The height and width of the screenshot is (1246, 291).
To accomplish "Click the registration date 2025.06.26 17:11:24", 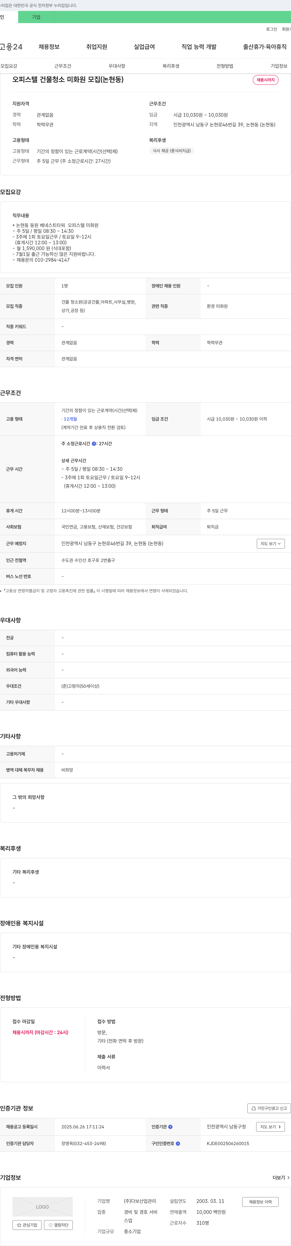I will (82, 1127).
